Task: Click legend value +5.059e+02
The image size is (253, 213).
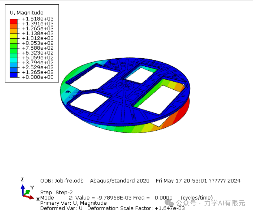Action: tap(38, 58)
